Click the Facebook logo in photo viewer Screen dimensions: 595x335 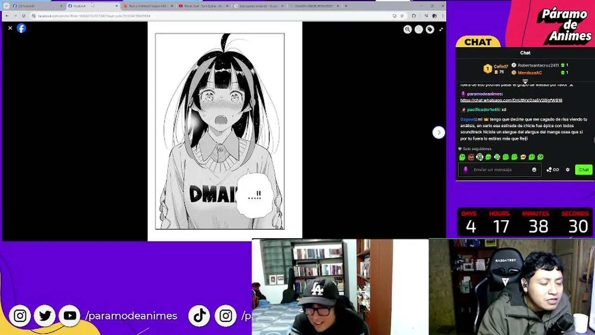(21, 28)
